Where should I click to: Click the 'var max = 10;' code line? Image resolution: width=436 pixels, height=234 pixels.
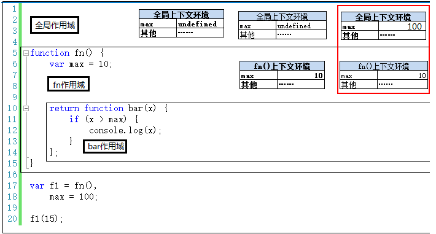[80, 64]
